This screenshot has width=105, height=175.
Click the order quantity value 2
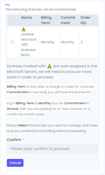coord(82,42)
